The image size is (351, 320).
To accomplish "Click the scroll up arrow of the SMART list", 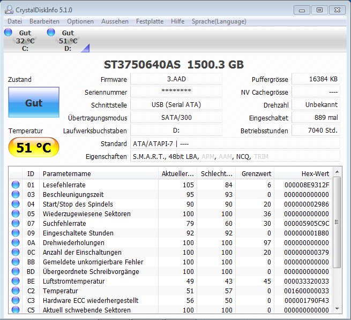I will click(x=337, y=172).
